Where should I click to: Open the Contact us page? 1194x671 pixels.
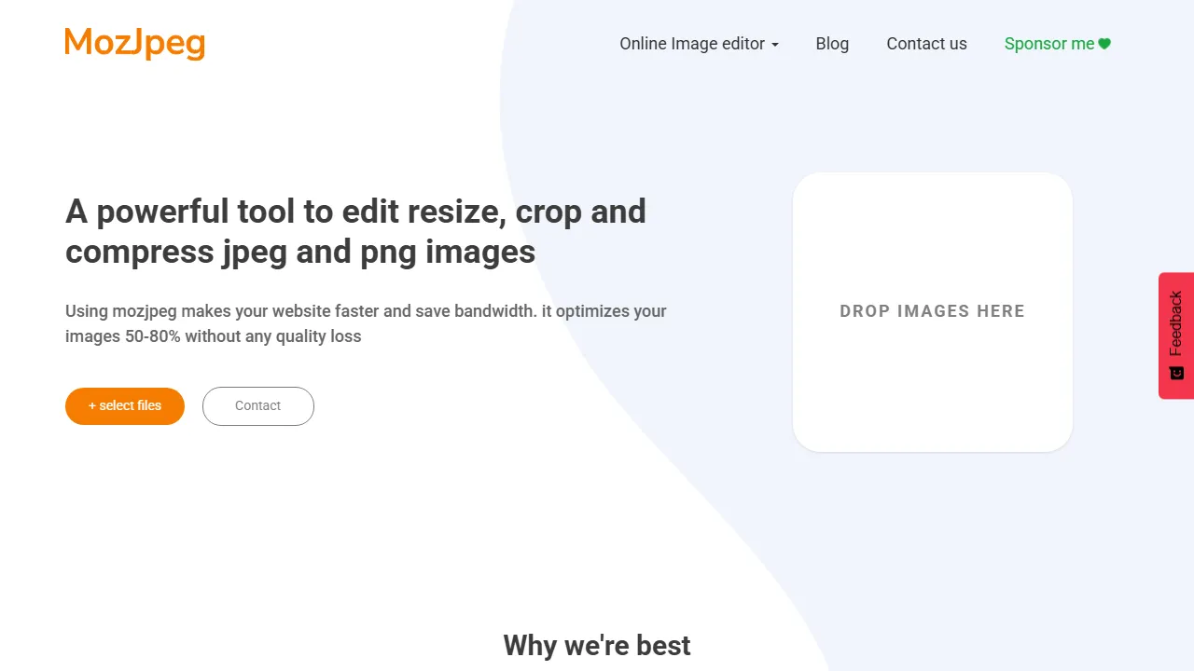pyautogui.click(x=926, y=44)
